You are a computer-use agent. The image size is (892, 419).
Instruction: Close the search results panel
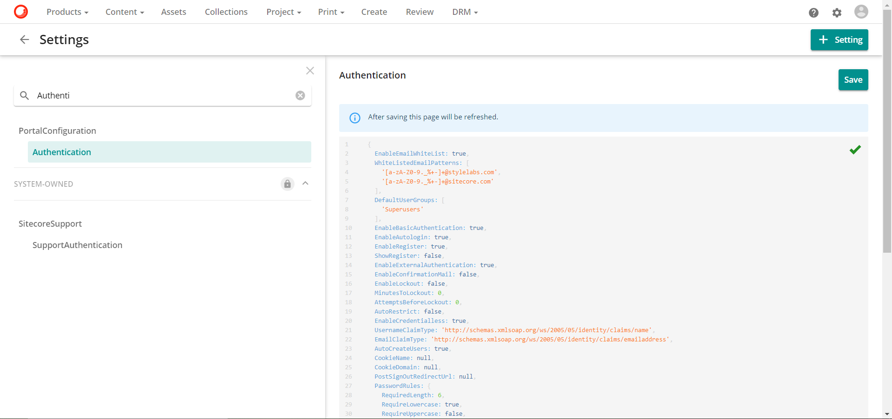coord(310,71)
